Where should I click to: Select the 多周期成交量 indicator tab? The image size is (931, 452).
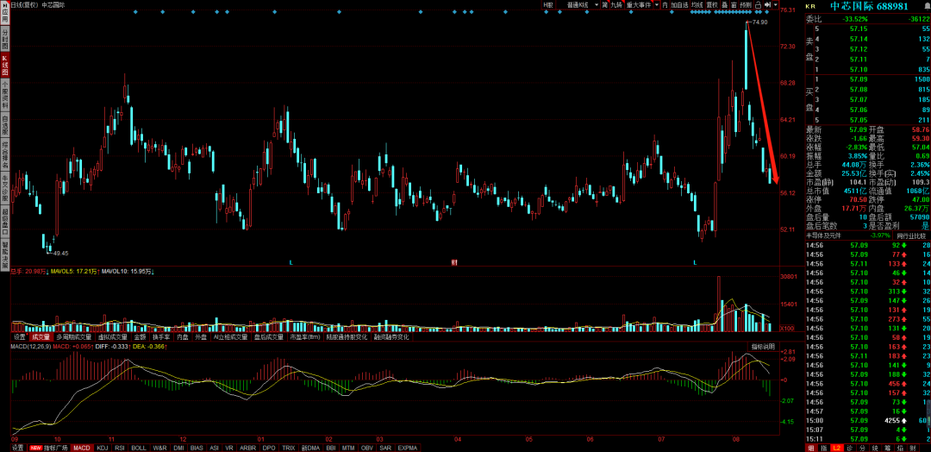[74, 336]
